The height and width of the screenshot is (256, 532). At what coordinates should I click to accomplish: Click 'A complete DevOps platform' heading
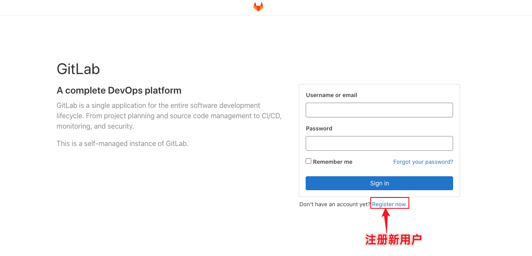click(119, 91)
